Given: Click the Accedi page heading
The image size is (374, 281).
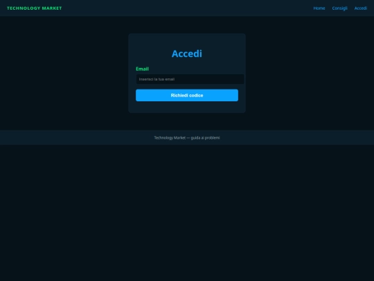Looking at the screenshot, I should (x=187, y=53).
